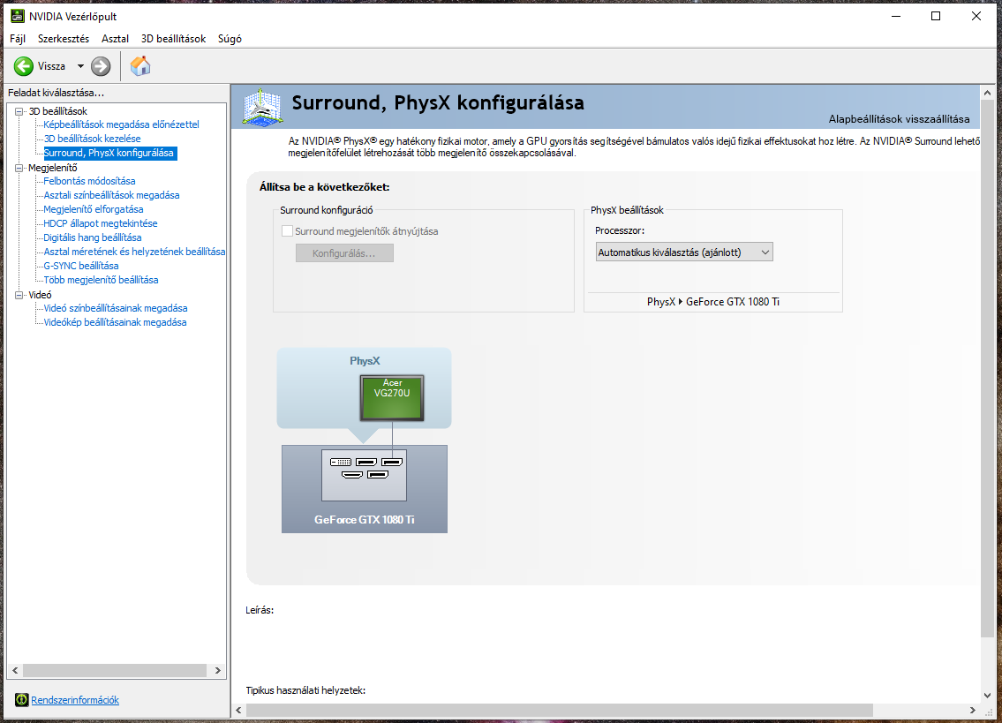The height and width of the screenshot is (723, 1002).
Task: Open the Processzor dropdown
Action: coord(684,252)
